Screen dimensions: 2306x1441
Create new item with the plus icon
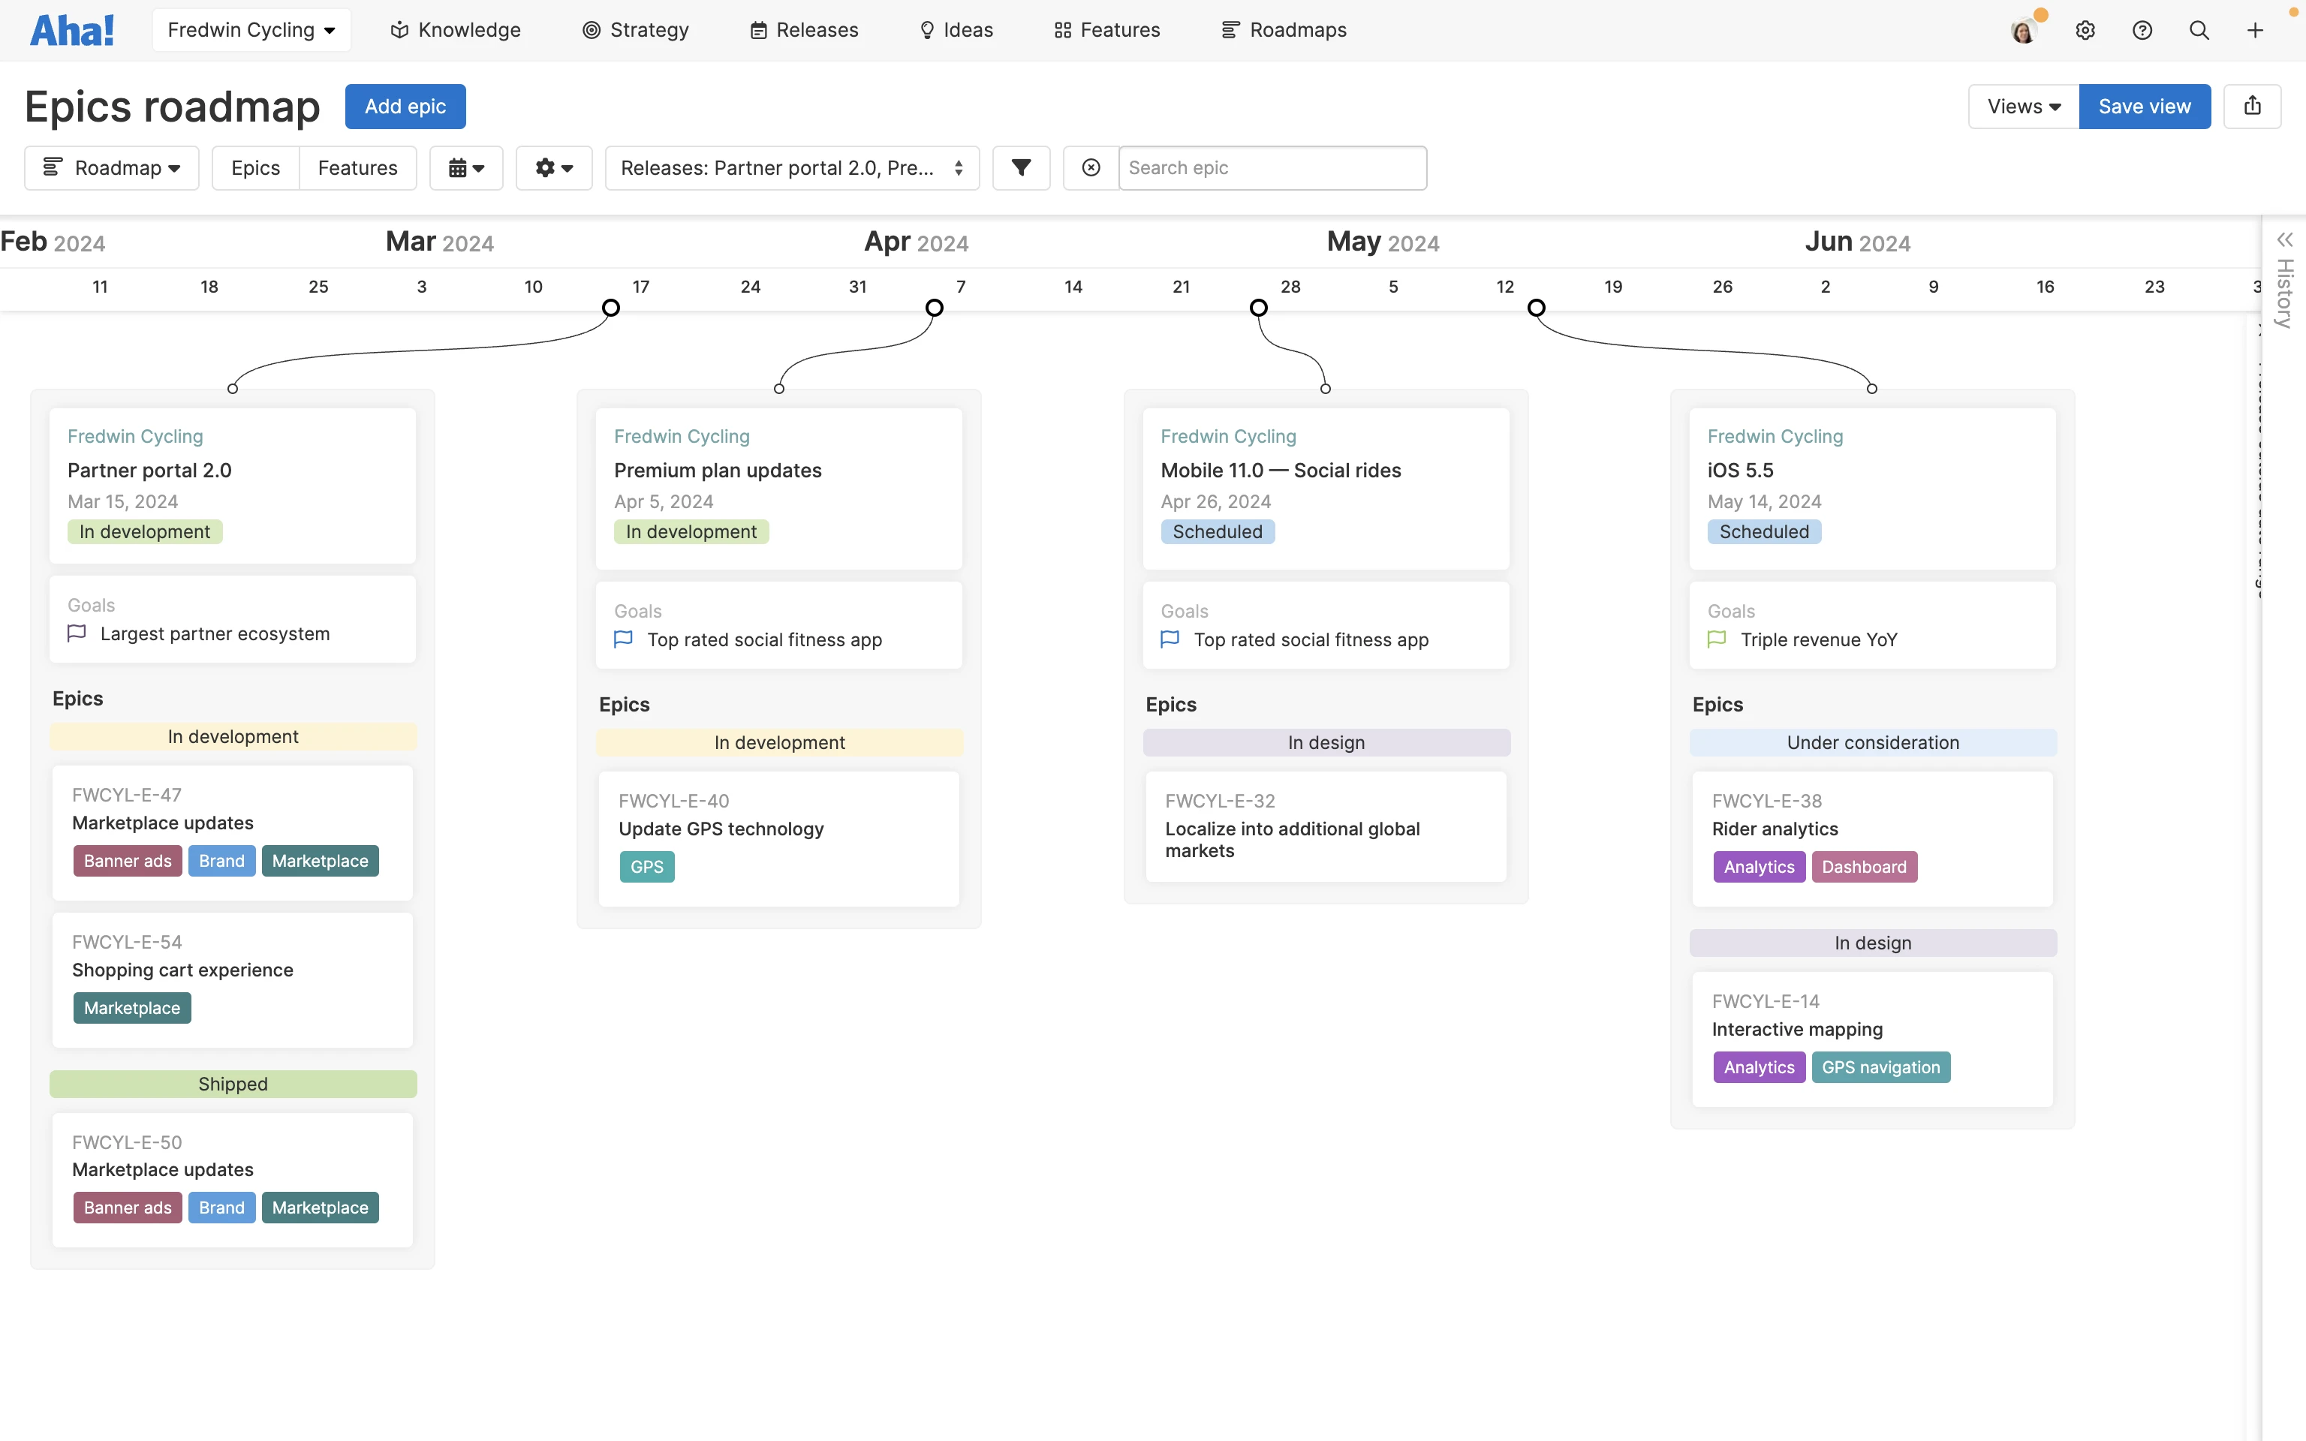[x=2256, y=29]
